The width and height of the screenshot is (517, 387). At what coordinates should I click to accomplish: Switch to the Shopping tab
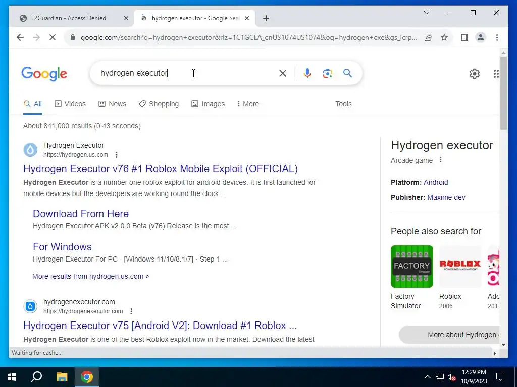[x=159, y=104]
